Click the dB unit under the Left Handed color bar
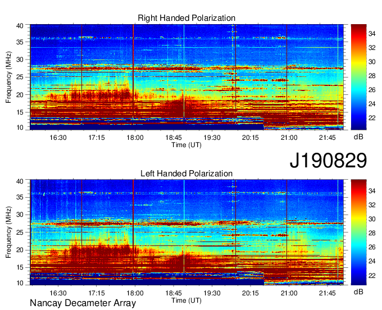382x310 pixels. [x=358, y=291]
